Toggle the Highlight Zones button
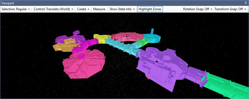This screenshot has height=99, width=249. [150, 9]
